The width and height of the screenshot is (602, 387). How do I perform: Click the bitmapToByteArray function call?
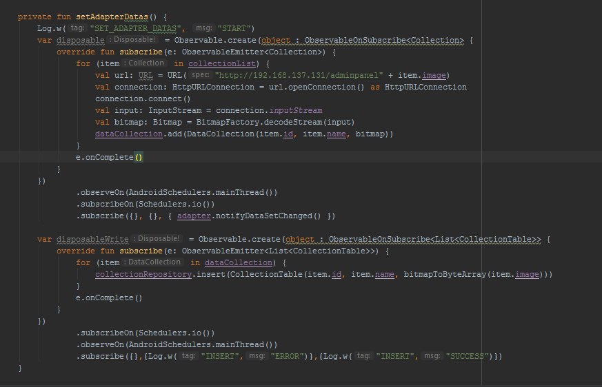pyautogui.click(x=445, y=275)
